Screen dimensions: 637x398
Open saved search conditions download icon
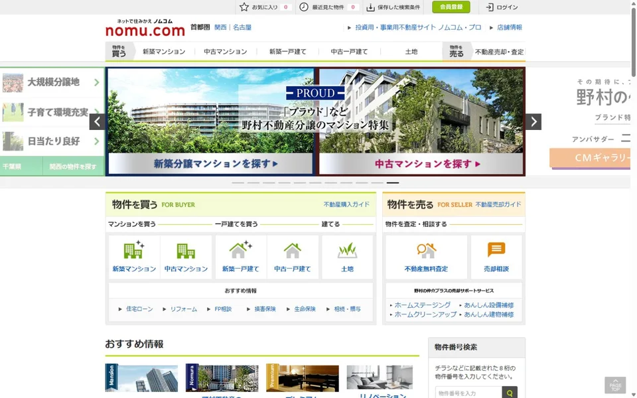tap(370, 7)
